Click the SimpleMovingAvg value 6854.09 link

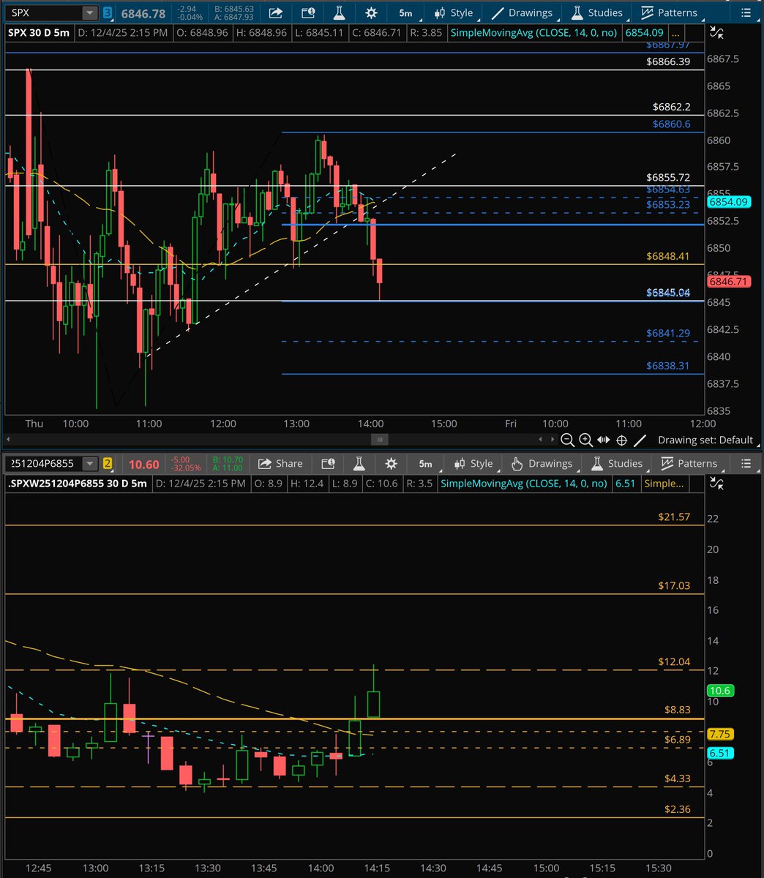644,33
